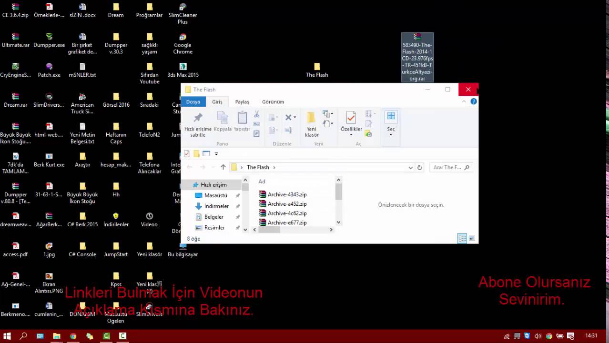Select access.pdf desktop icon

click(15, 250)
